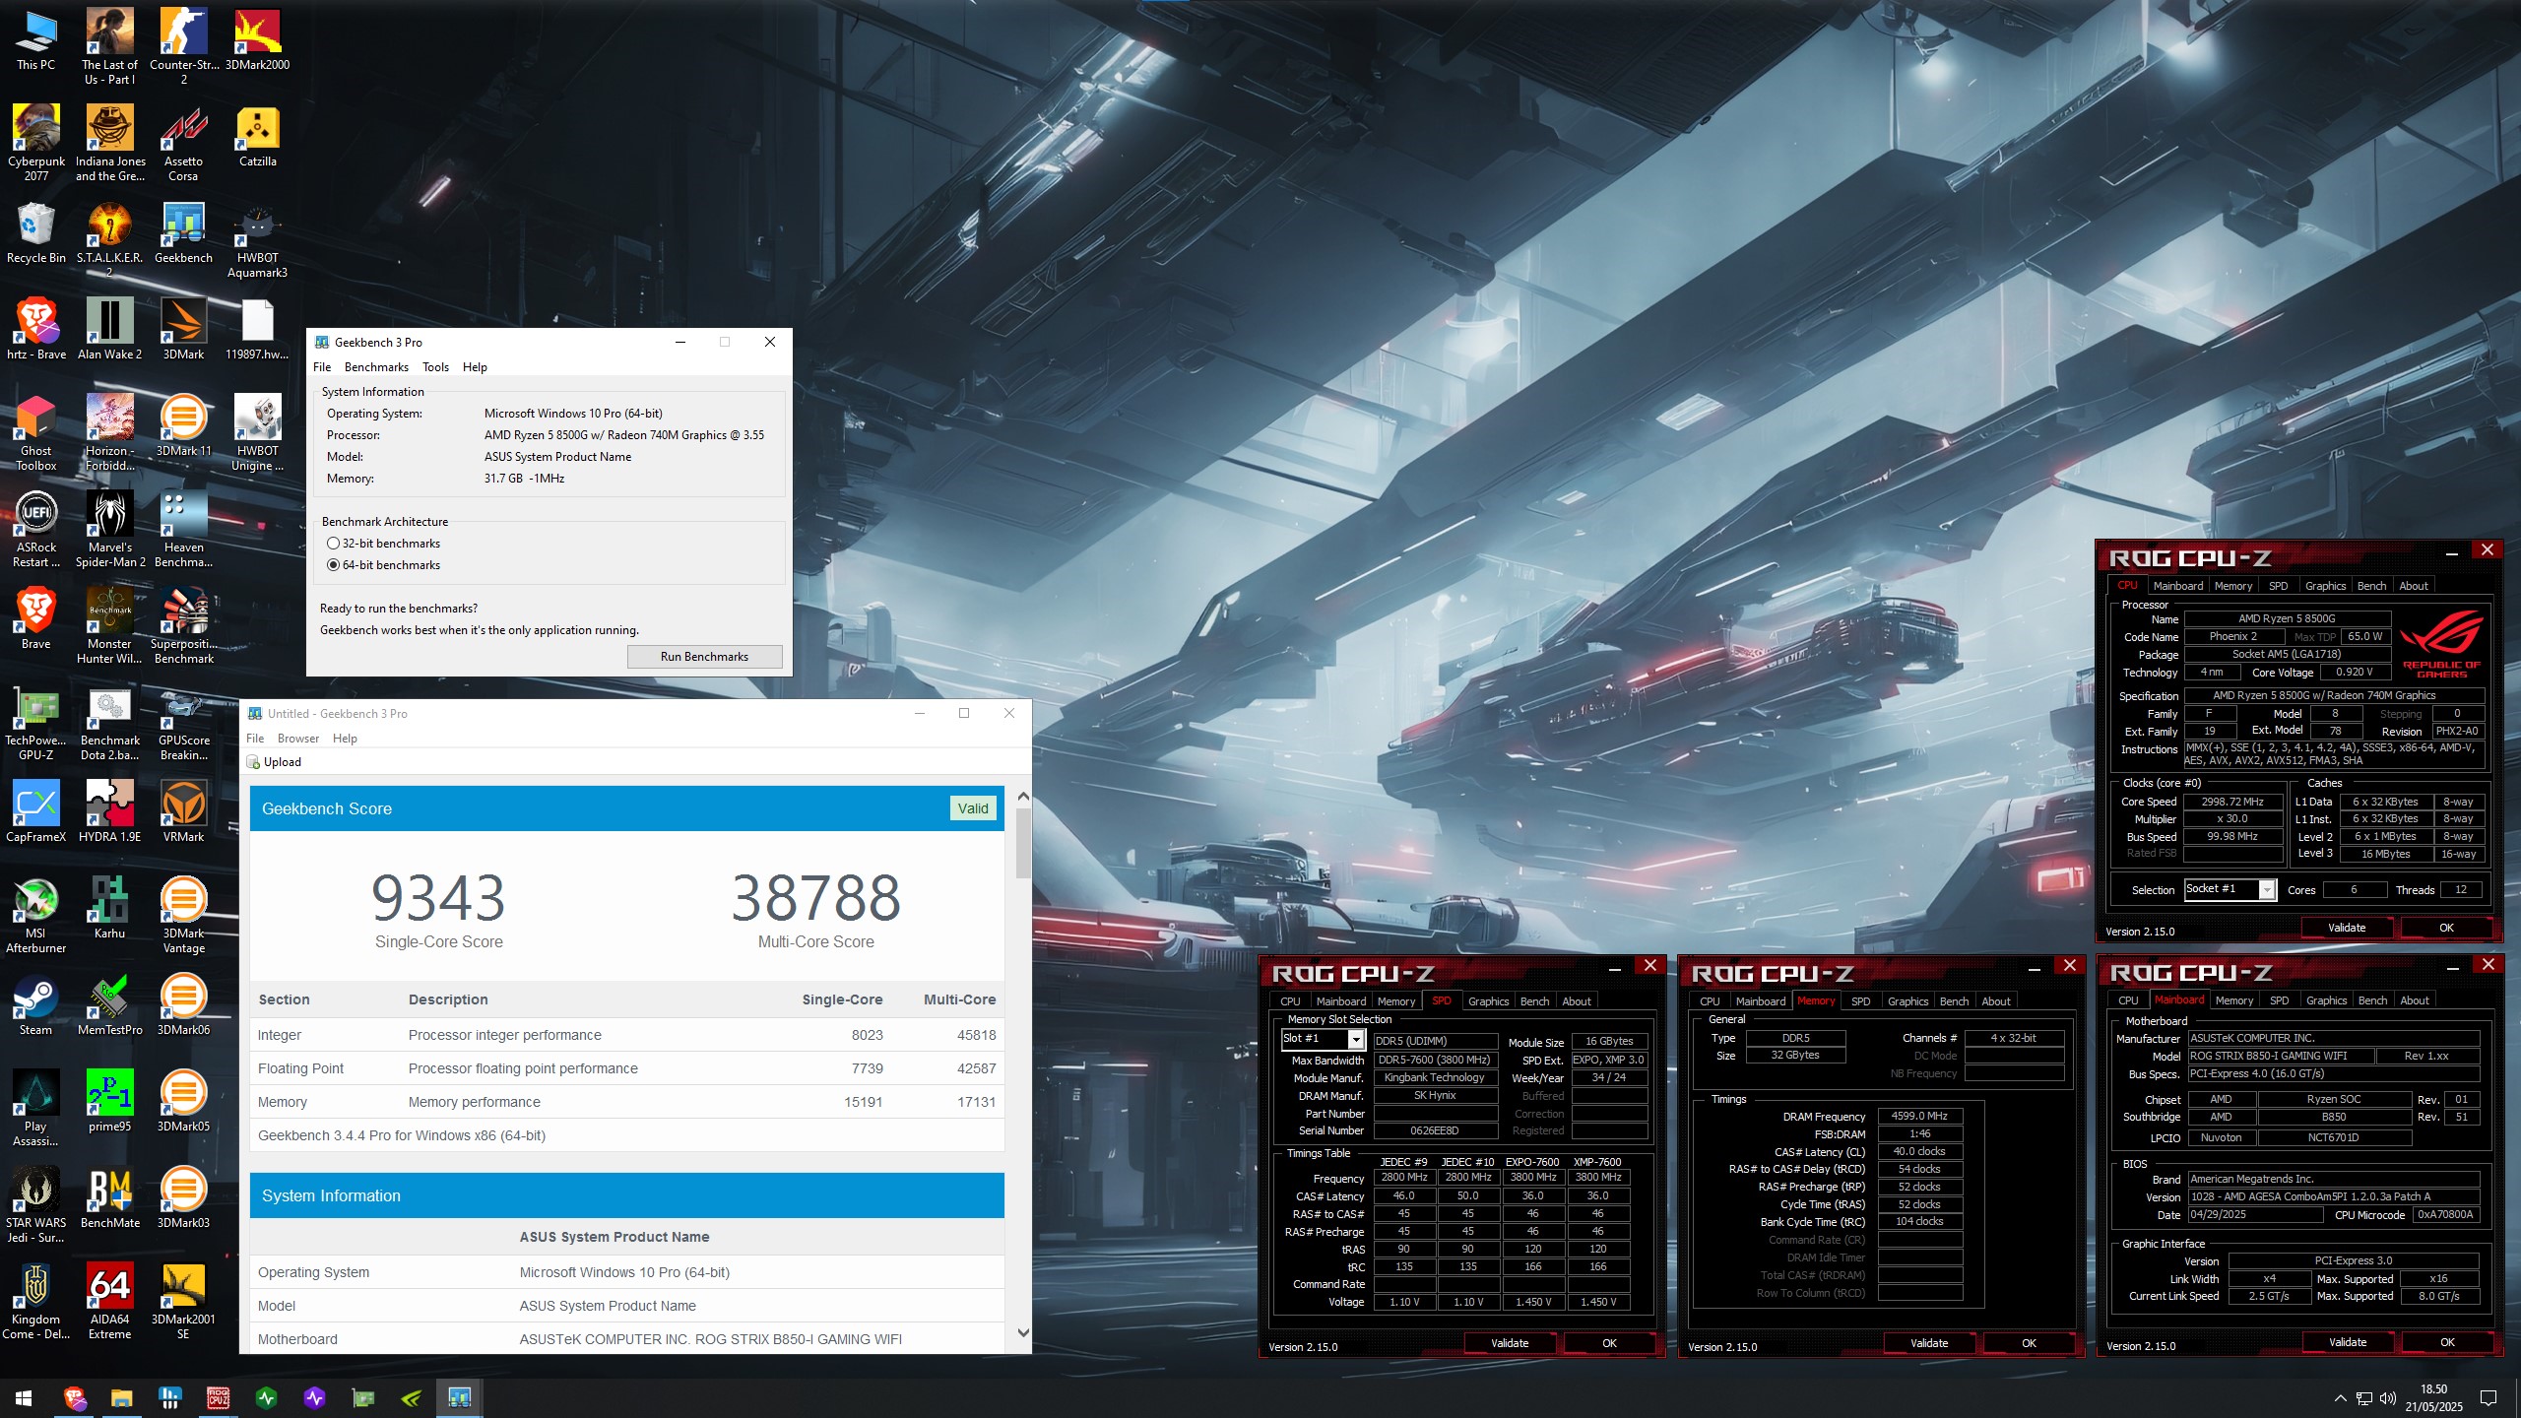The image size is (2521, 1418).
Task: Click Validate in the CPU-Z CPU window
Action: [x=2347, y=928]
